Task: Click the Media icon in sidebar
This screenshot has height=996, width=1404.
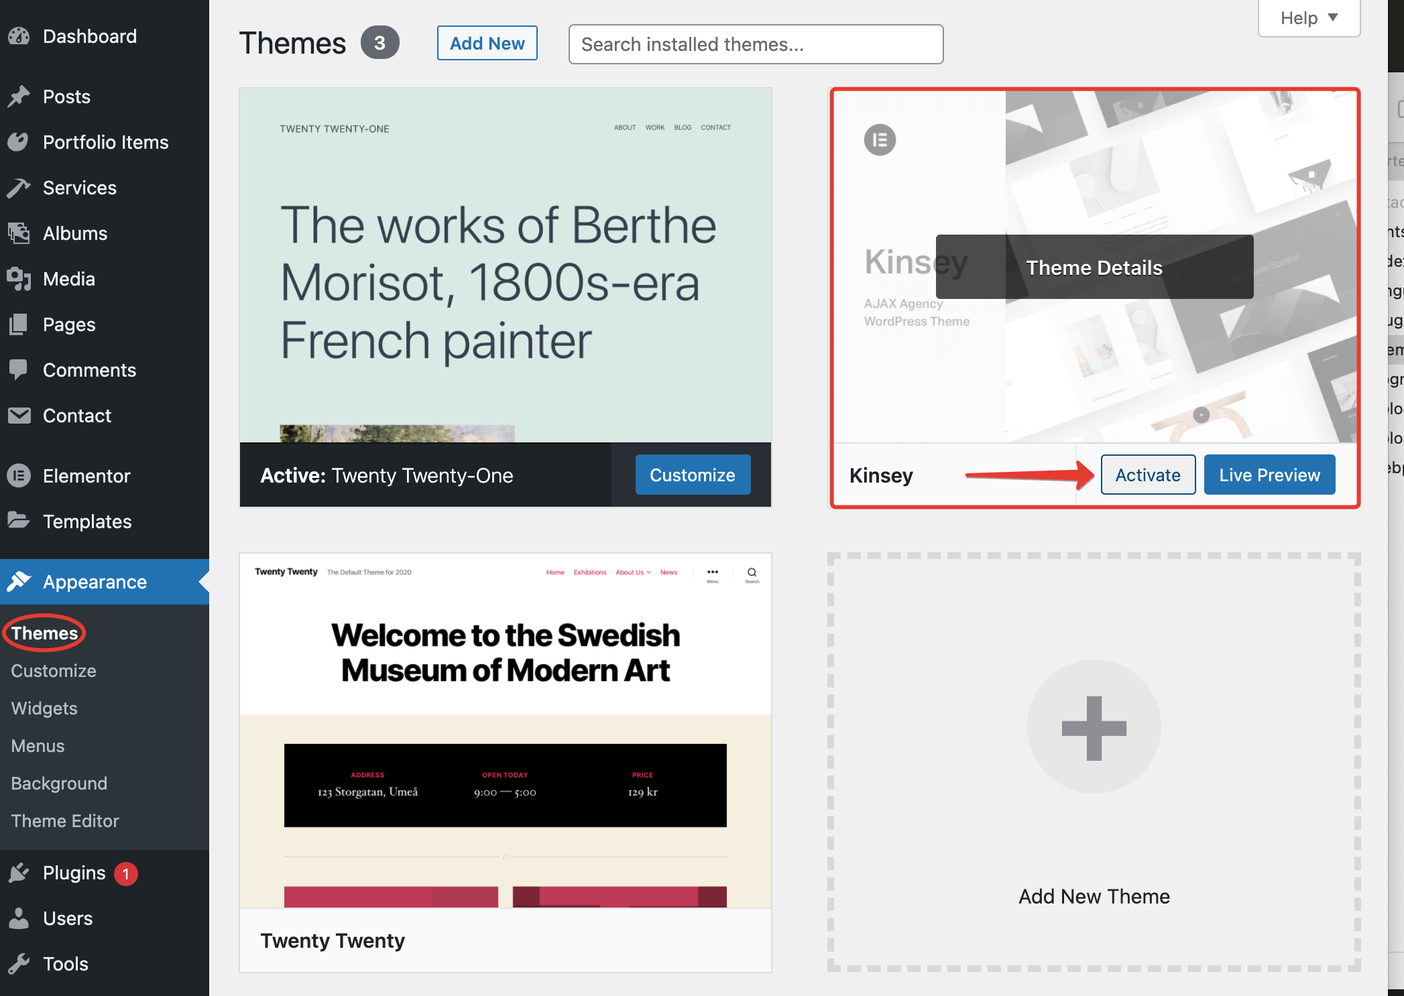Action: click(19, 279)
